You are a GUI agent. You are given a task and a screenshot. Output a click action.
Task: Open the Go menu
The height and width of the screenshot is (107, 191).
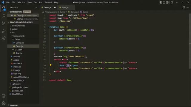[x=35, y=2]
